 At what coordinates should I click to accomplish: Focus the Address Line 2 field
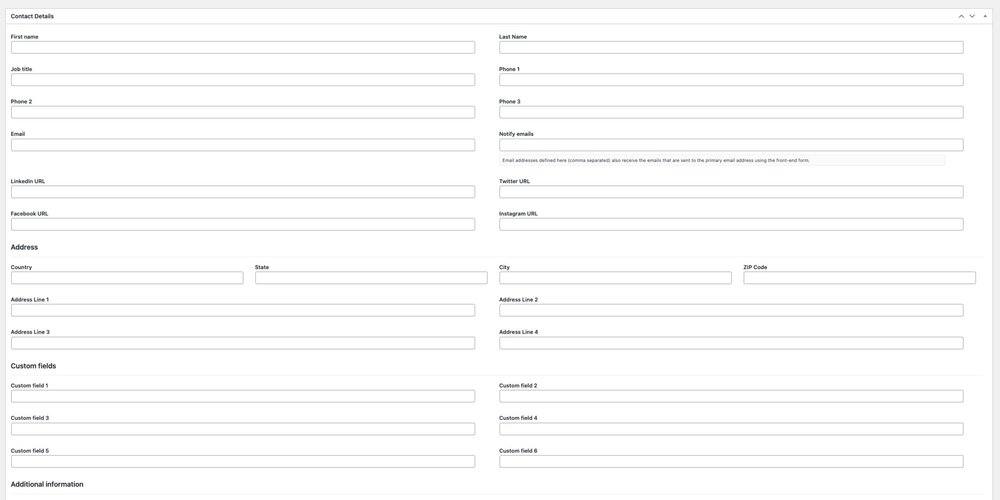point(731,310)
